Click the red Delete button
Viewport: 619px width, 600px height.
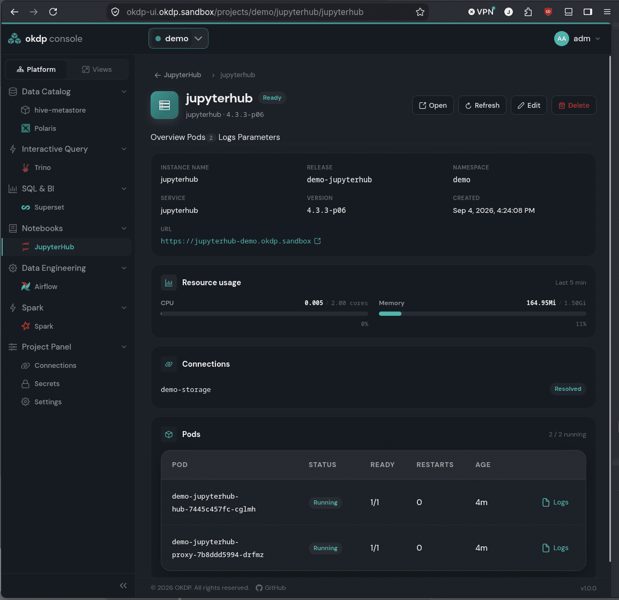(x=573, y=106)
